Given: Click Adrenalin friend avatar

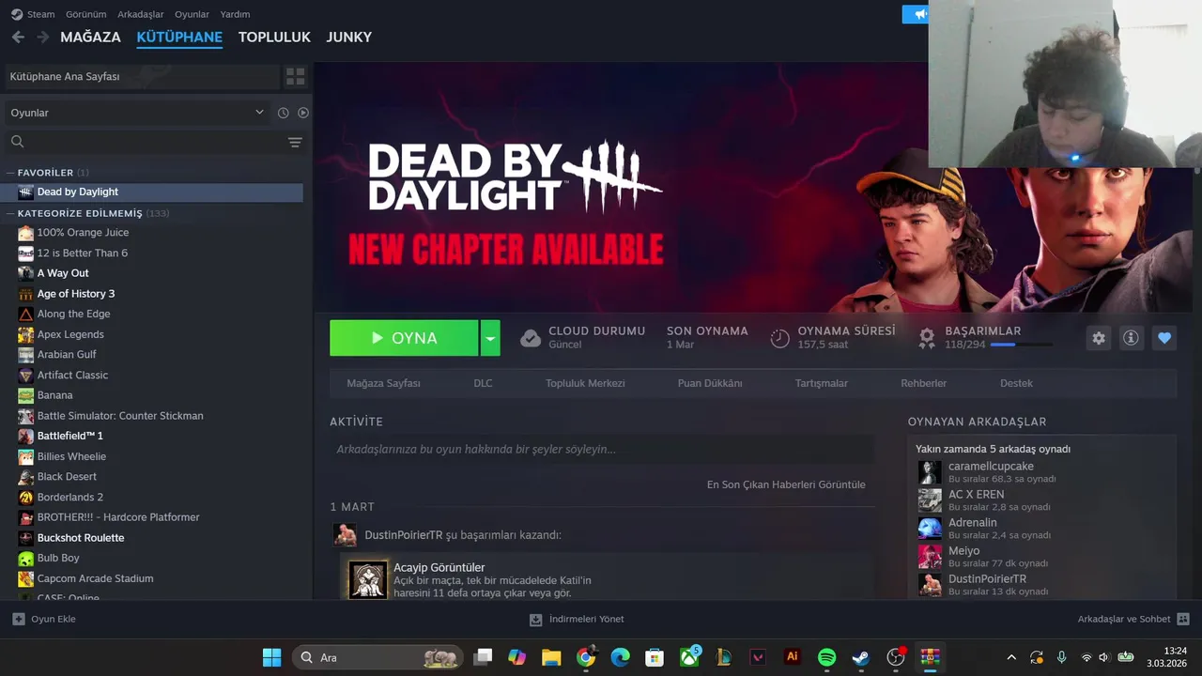Looking at the screenshot, I should tap(930, 529).
